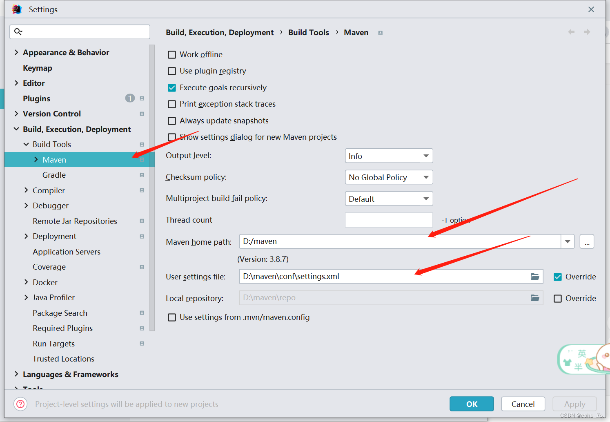Open Trusted Locations settings
This screenshot has width=610, height=422.
point(63,359)
